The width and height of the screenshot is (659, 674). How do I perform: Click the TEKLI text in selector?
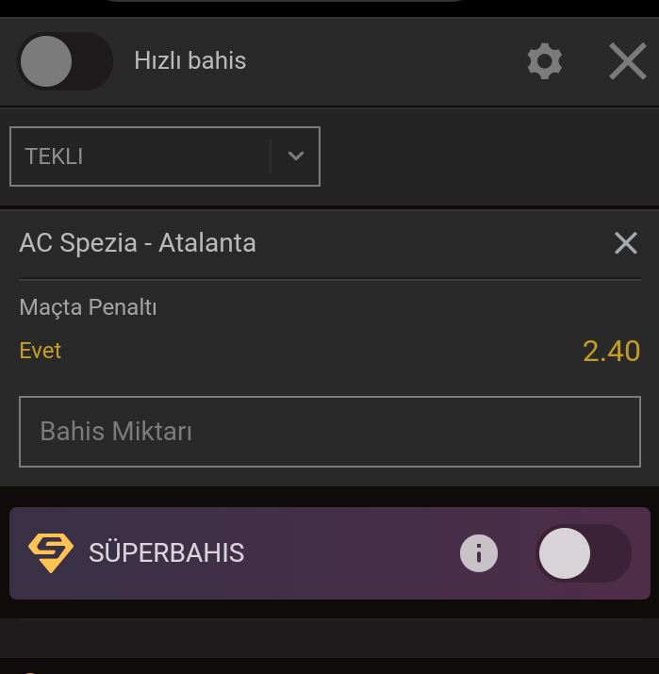54,156
